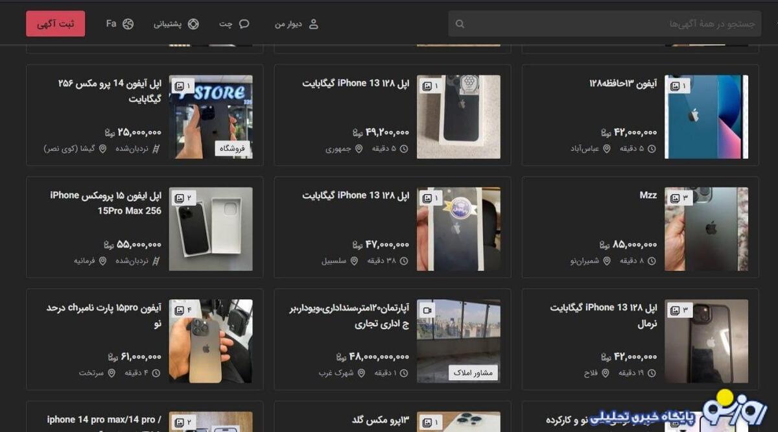Click price ۲۵,۰۰۰,۰۰۰ تومان
Screen dimensions: 778x432
tap(133, 132)
